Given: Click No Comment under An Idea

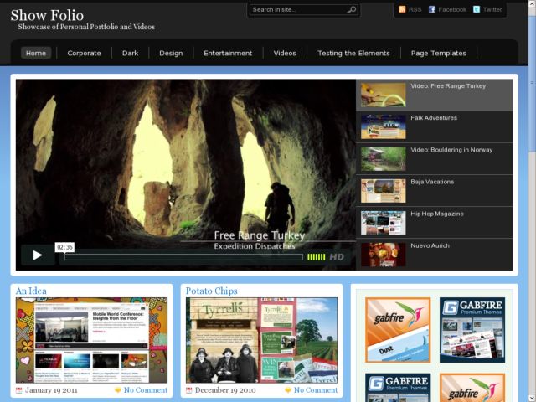Looking at the screenshot, I should pos(146,390).
